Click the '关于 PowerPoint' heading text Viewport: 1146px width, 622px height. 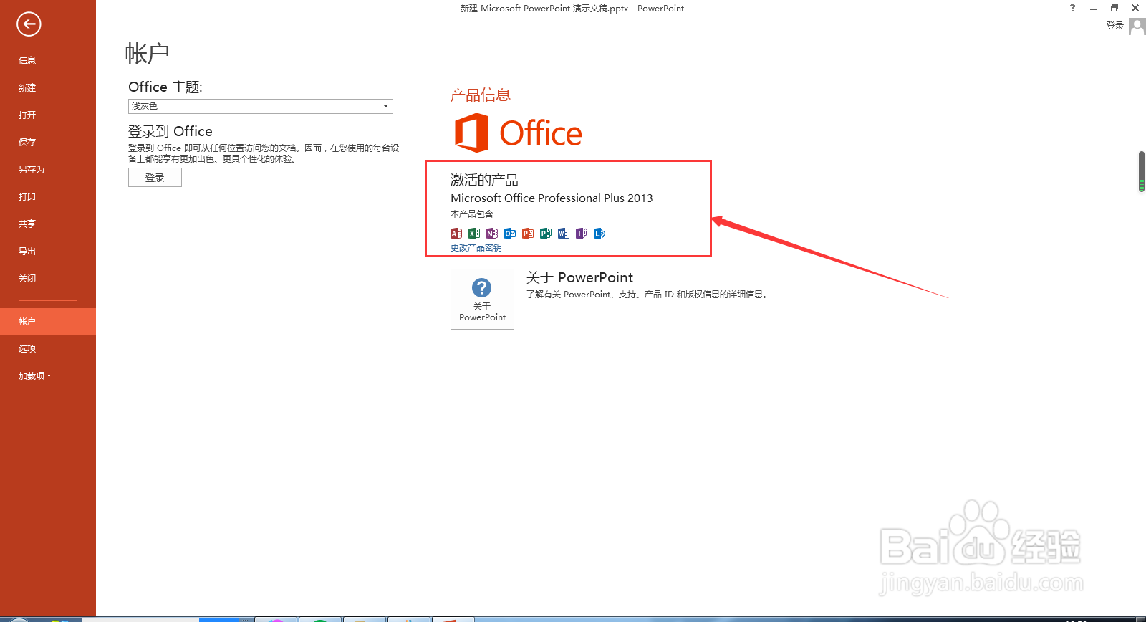point(579,277)
